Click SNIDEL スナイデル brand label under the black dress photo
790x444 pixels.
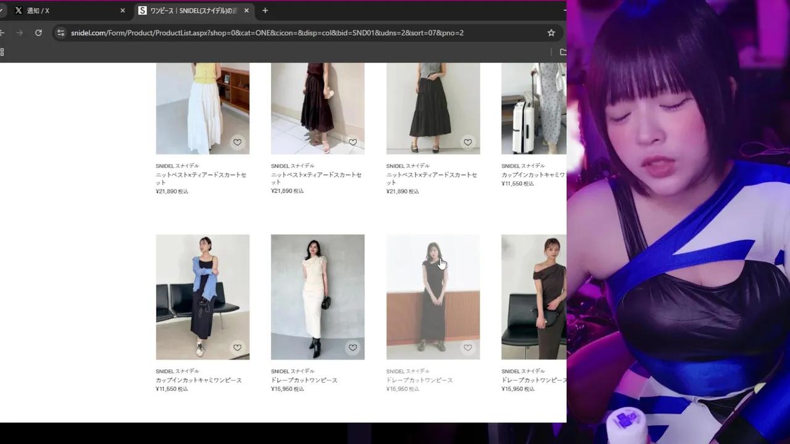[x=408, y=371]
